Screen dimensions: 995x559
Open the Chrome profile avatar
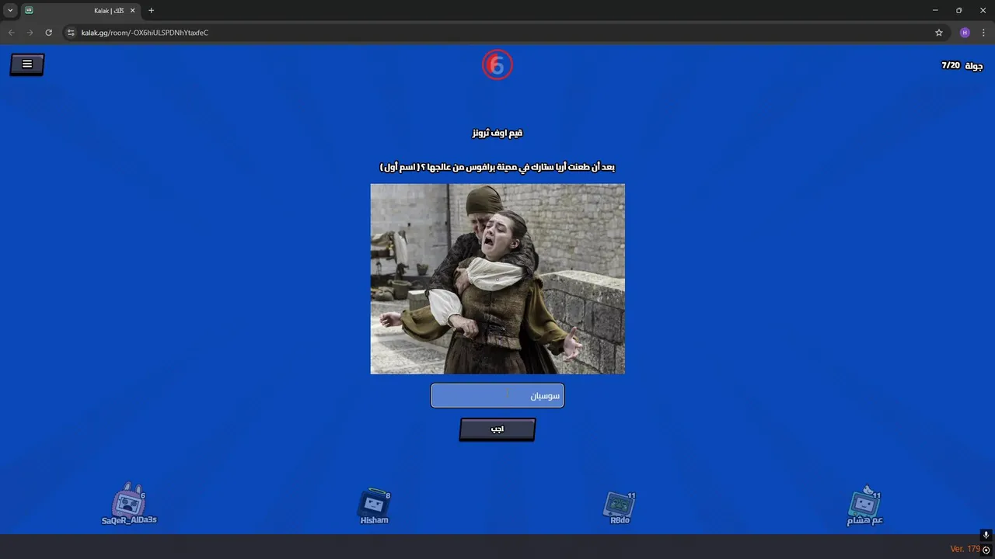pyautogui.click(x=965, y=33)
